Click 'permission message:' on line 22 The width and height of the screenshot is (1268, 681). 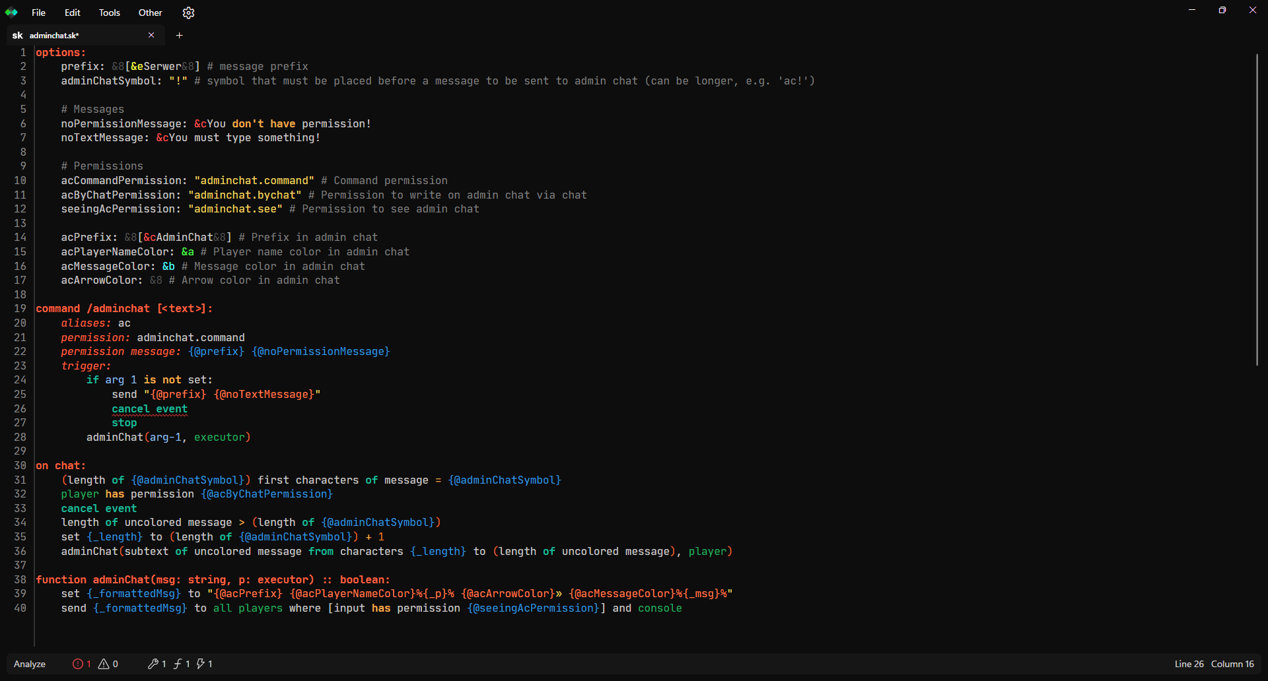[121, 352]
